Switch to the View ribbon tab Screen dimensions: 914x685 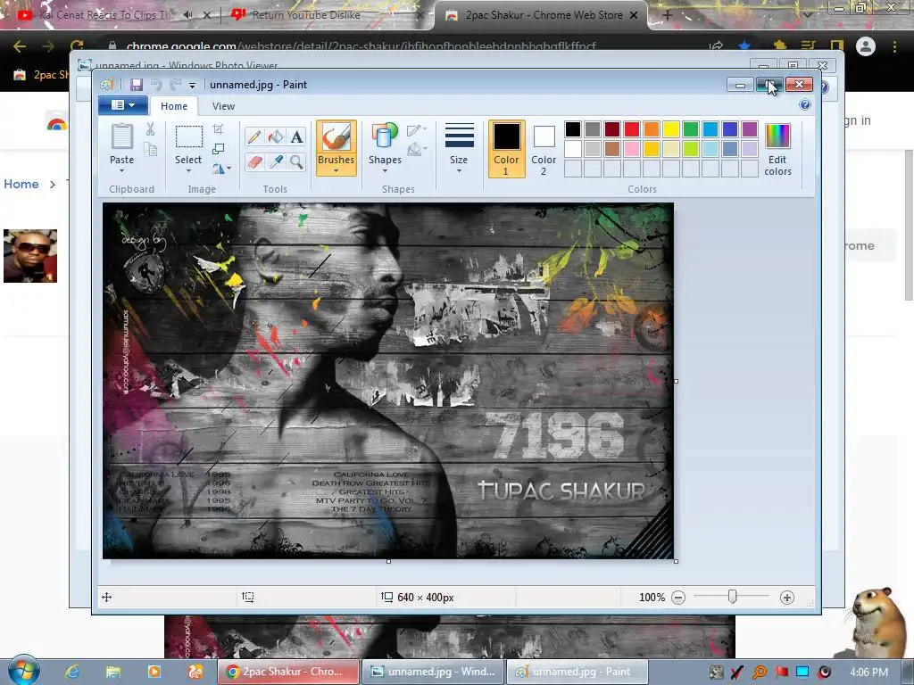(x=223, y=106)
